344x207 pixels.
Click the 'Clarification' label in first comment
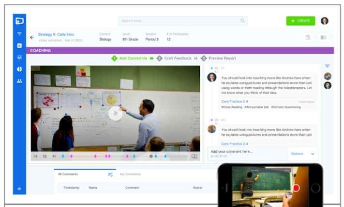(307, 102)
